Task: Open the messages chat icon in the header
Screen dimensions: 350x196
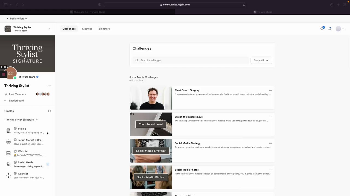Action: point(322,29)
